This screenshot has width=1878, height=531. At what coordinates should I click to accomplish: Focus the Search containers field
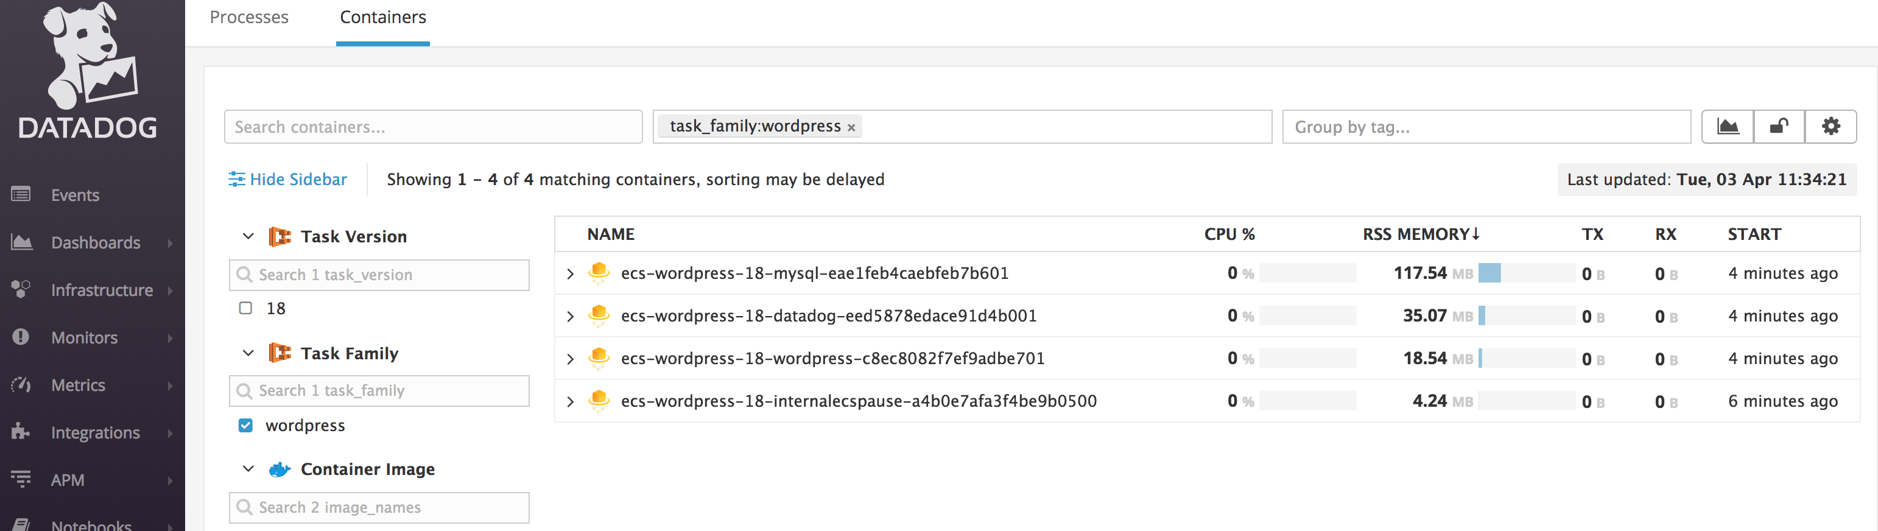pyautogui.click(x=433, y=127)
